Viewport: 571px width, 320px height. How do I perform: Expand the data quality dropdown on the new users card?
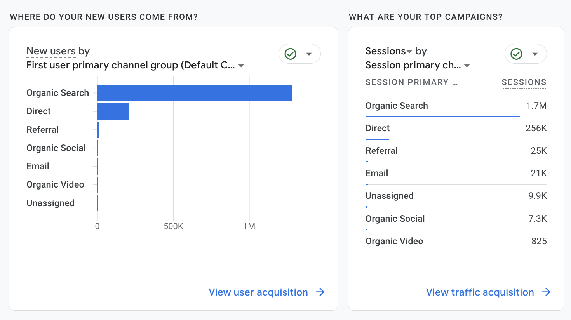[x=309, y=54]
